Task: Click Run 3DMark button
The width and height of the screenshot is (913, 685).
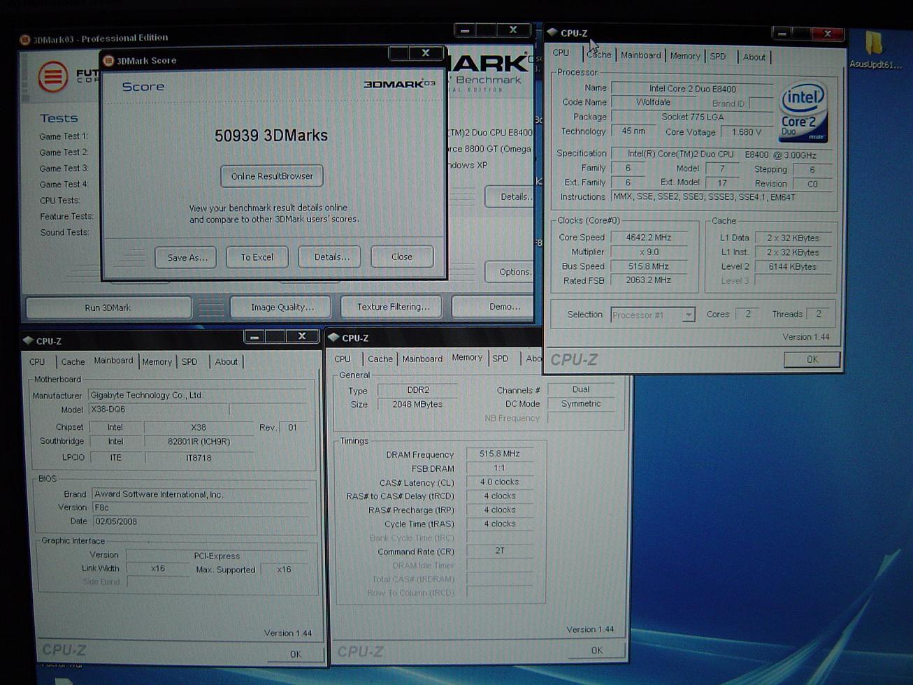Action: [x=108, y=308]
